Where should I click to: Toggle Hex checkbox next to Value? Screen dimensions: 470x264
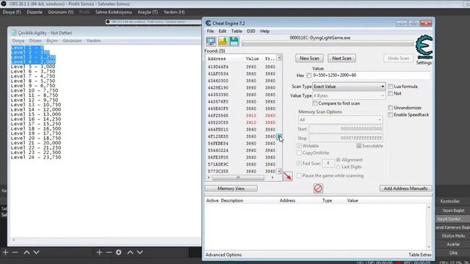308,76
